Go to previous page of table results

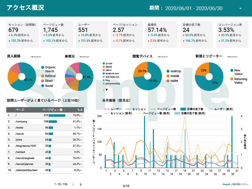pos(73,185)
